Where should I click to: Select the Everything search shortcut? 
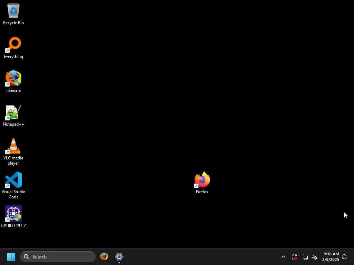pos(13,48)
